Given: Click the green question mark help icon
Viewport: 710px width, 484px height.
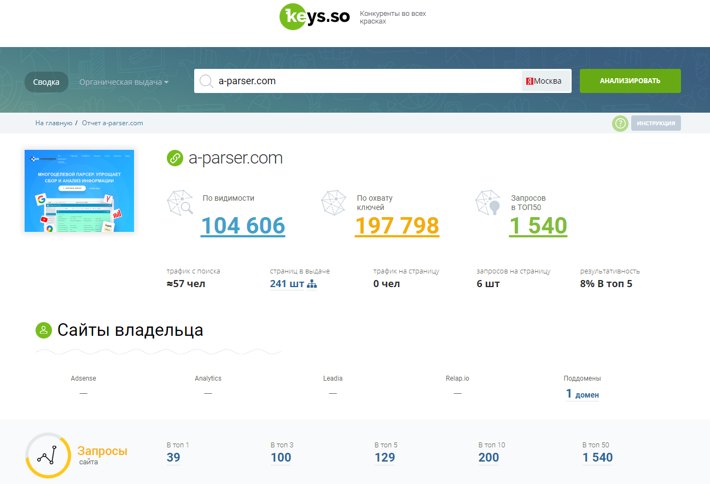Looking at the screenshot, I should tap(620, 124).
